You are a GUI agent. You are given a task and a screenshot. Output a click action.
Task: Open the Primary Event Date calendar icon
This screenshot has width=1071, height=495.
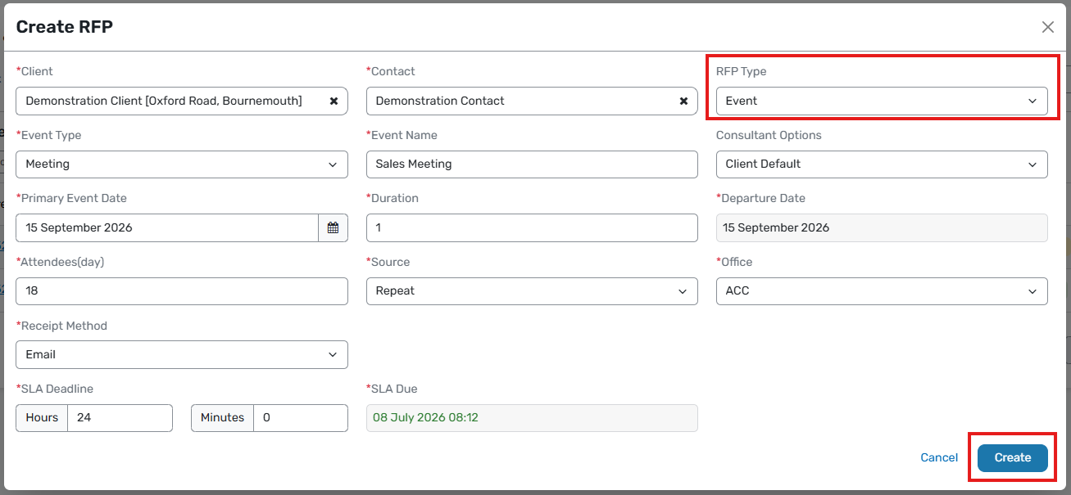tap(333, 227)
